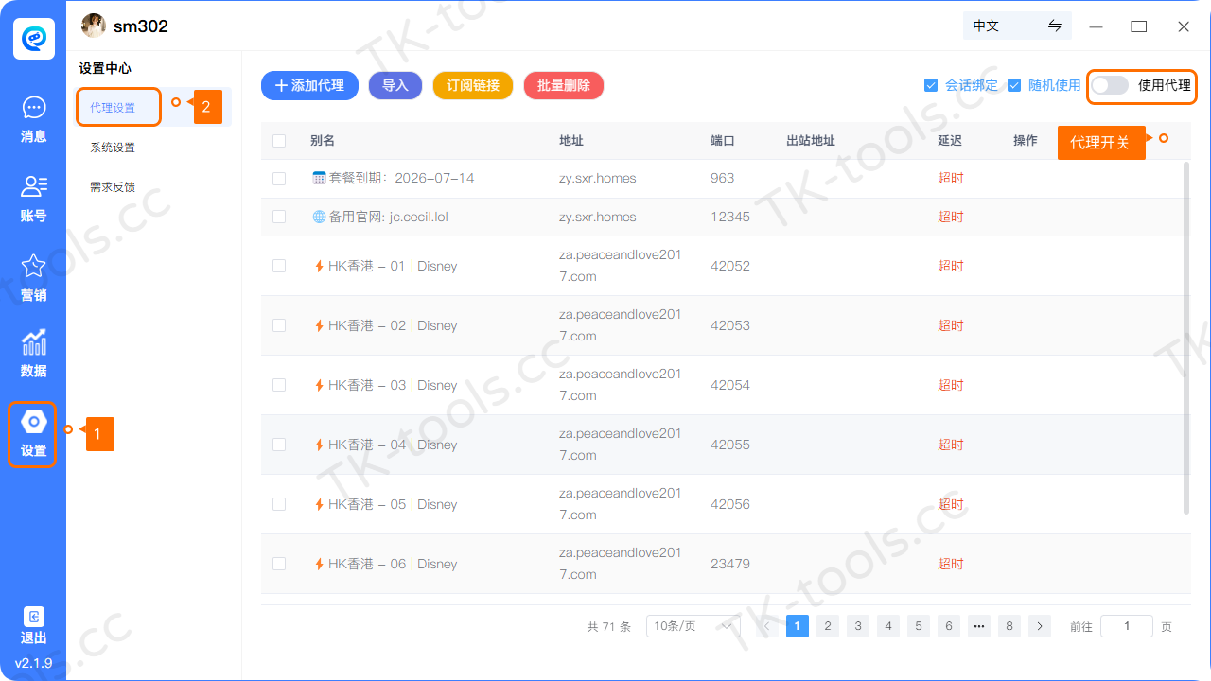
Task: Click the 前往 page number input
Action: (1127, 626)
